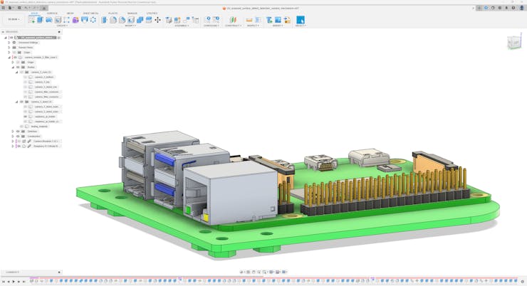Viewport: 527px width, 286px height.
Task: Open the Select tool in the toolbar
Action: point(301,20)
